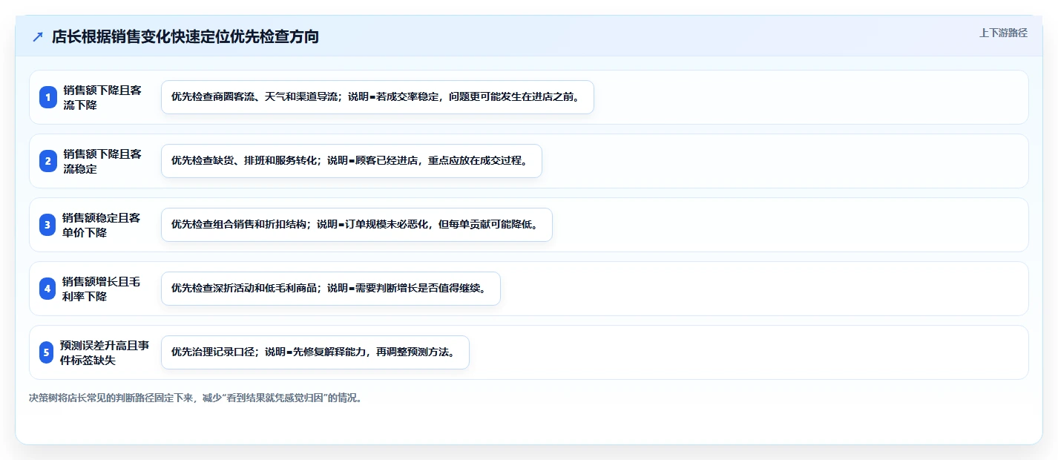Select condition 销售额稳定且客单价下降
The width and height of the screenshot is (1058, 460).
(x=102, y=225)
